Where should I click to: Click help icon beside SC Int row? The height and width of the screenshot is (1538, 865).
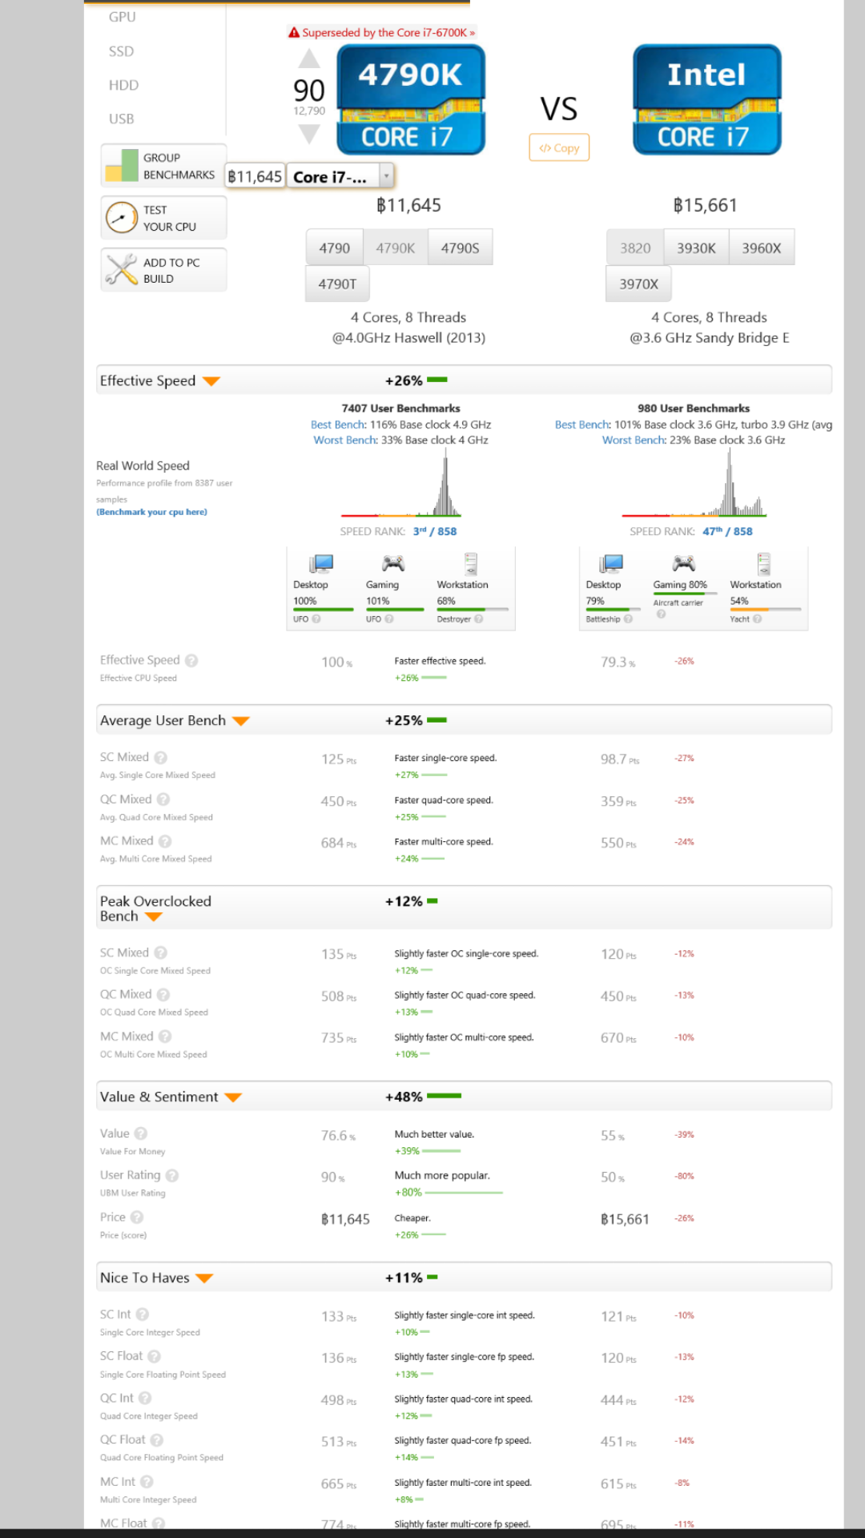coord(143,1315)
